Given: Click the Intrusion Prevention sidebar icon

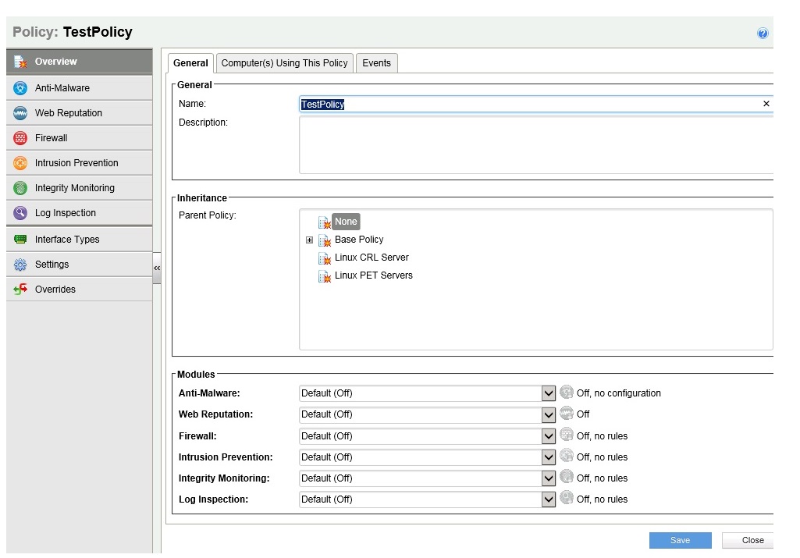Looking at the screenshot, I should (x=20, y=163).
